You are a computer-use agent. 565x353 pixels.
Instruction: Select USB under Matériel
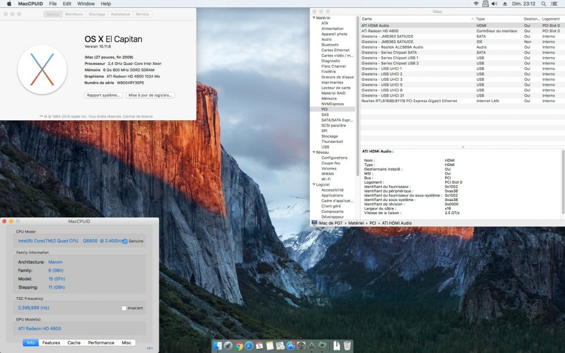pyautogui.click(x=325, y=147)
